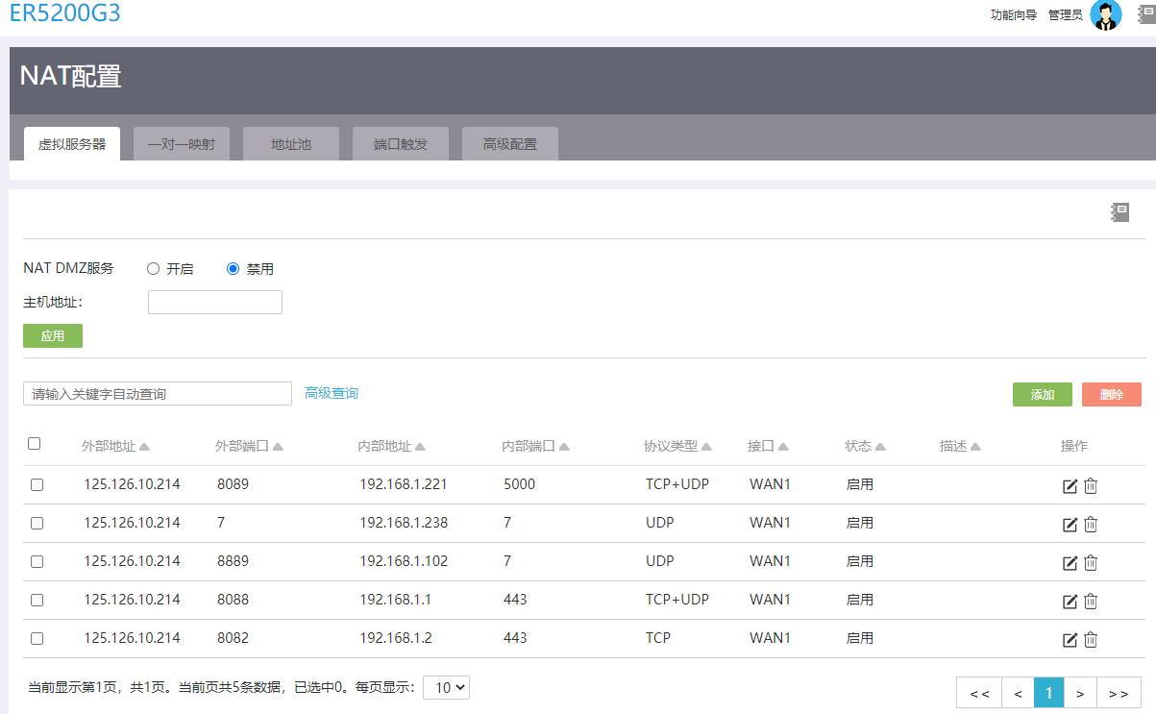The width and height of the screenshot is (1156, 714).
Task: Open the per-page display count dropdown
Action: [x=446, y=687]
